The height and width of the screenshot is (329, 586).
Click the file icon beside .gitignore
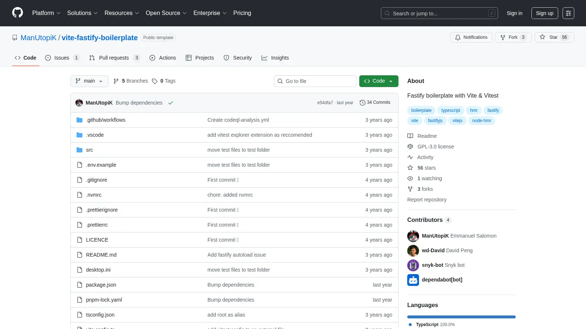pyautogui.click(x=79, y=180)
